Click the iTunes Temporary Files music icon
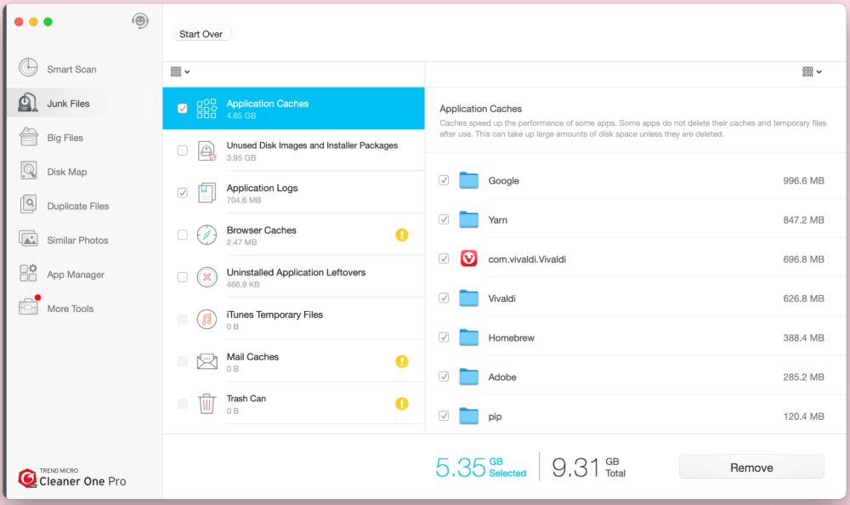This screenshot has height=505, width=850. pos(207,320)
